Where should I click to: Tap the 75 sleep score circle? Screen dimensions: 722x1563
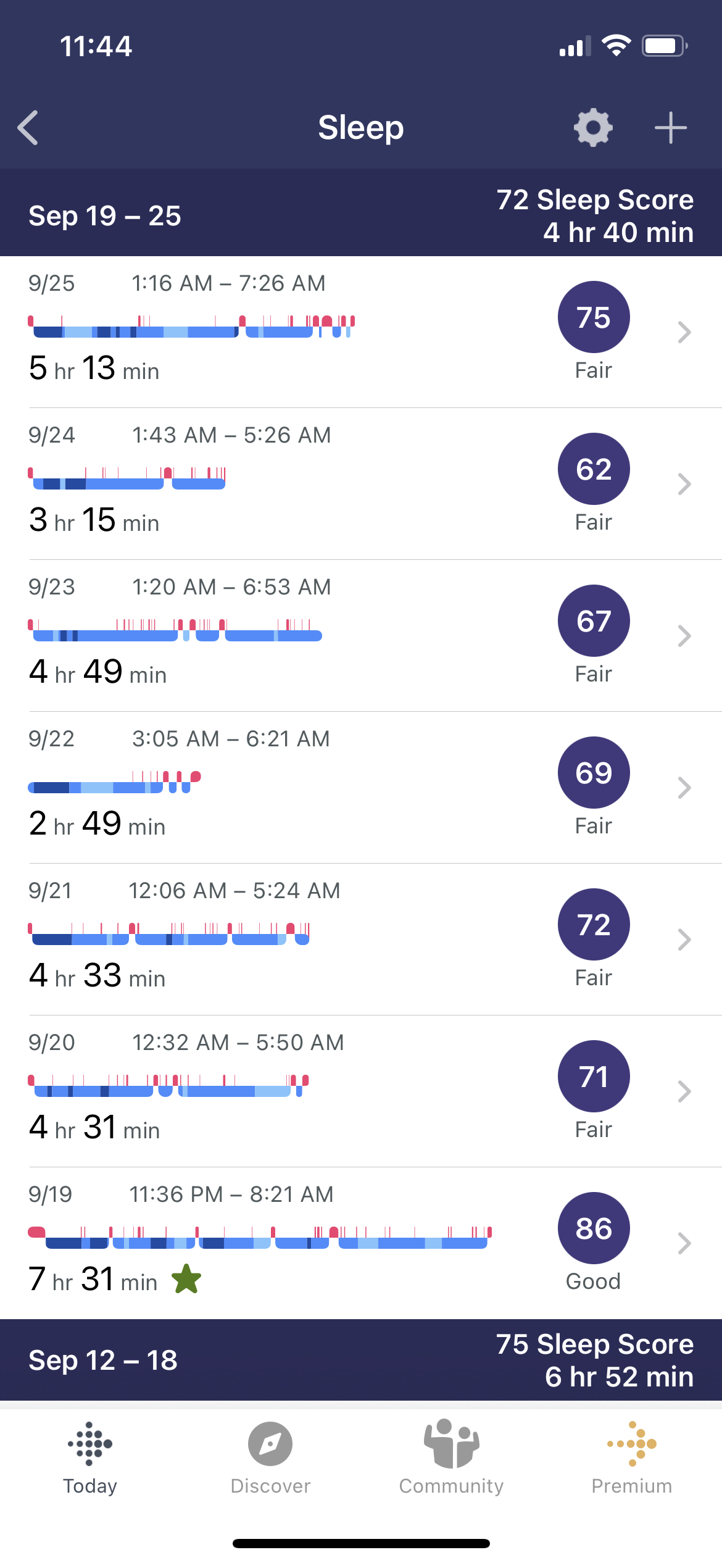tap(594, 317)
